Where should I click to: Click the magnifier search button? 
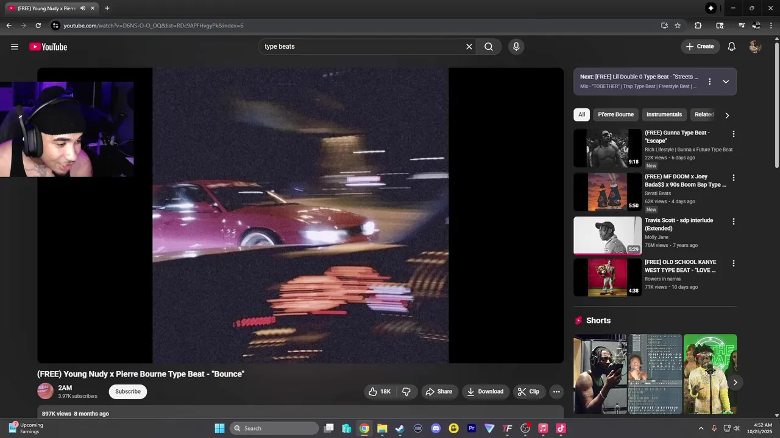coord(489,47)
